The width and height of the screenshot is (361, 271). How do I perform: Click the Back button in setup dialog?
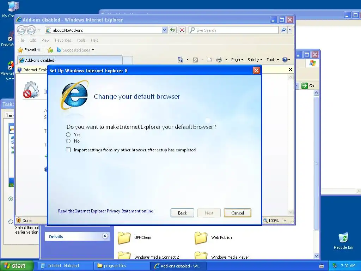tap(182, 213)
